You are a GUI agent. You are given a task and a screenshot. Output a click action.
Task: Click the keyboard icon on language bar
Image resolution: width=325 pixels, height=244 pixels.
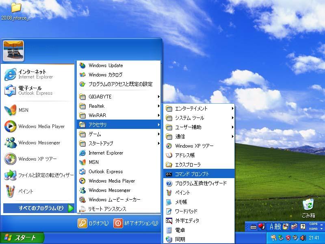(253, 227)
